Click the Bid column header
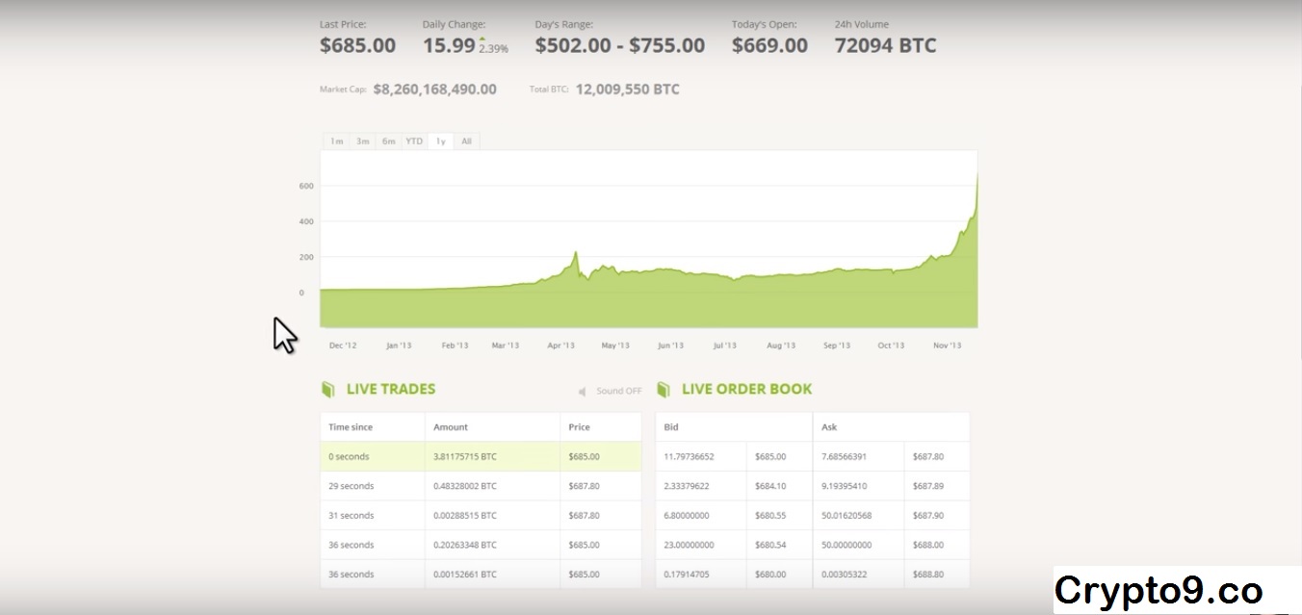This screenshot has height=615, width=1302. [x=671, y=427]
